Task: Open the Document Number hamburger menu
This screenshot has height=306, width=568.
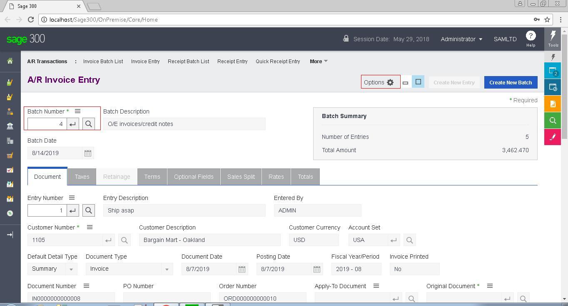Action: pyautogui.click(x=86, y=286)
